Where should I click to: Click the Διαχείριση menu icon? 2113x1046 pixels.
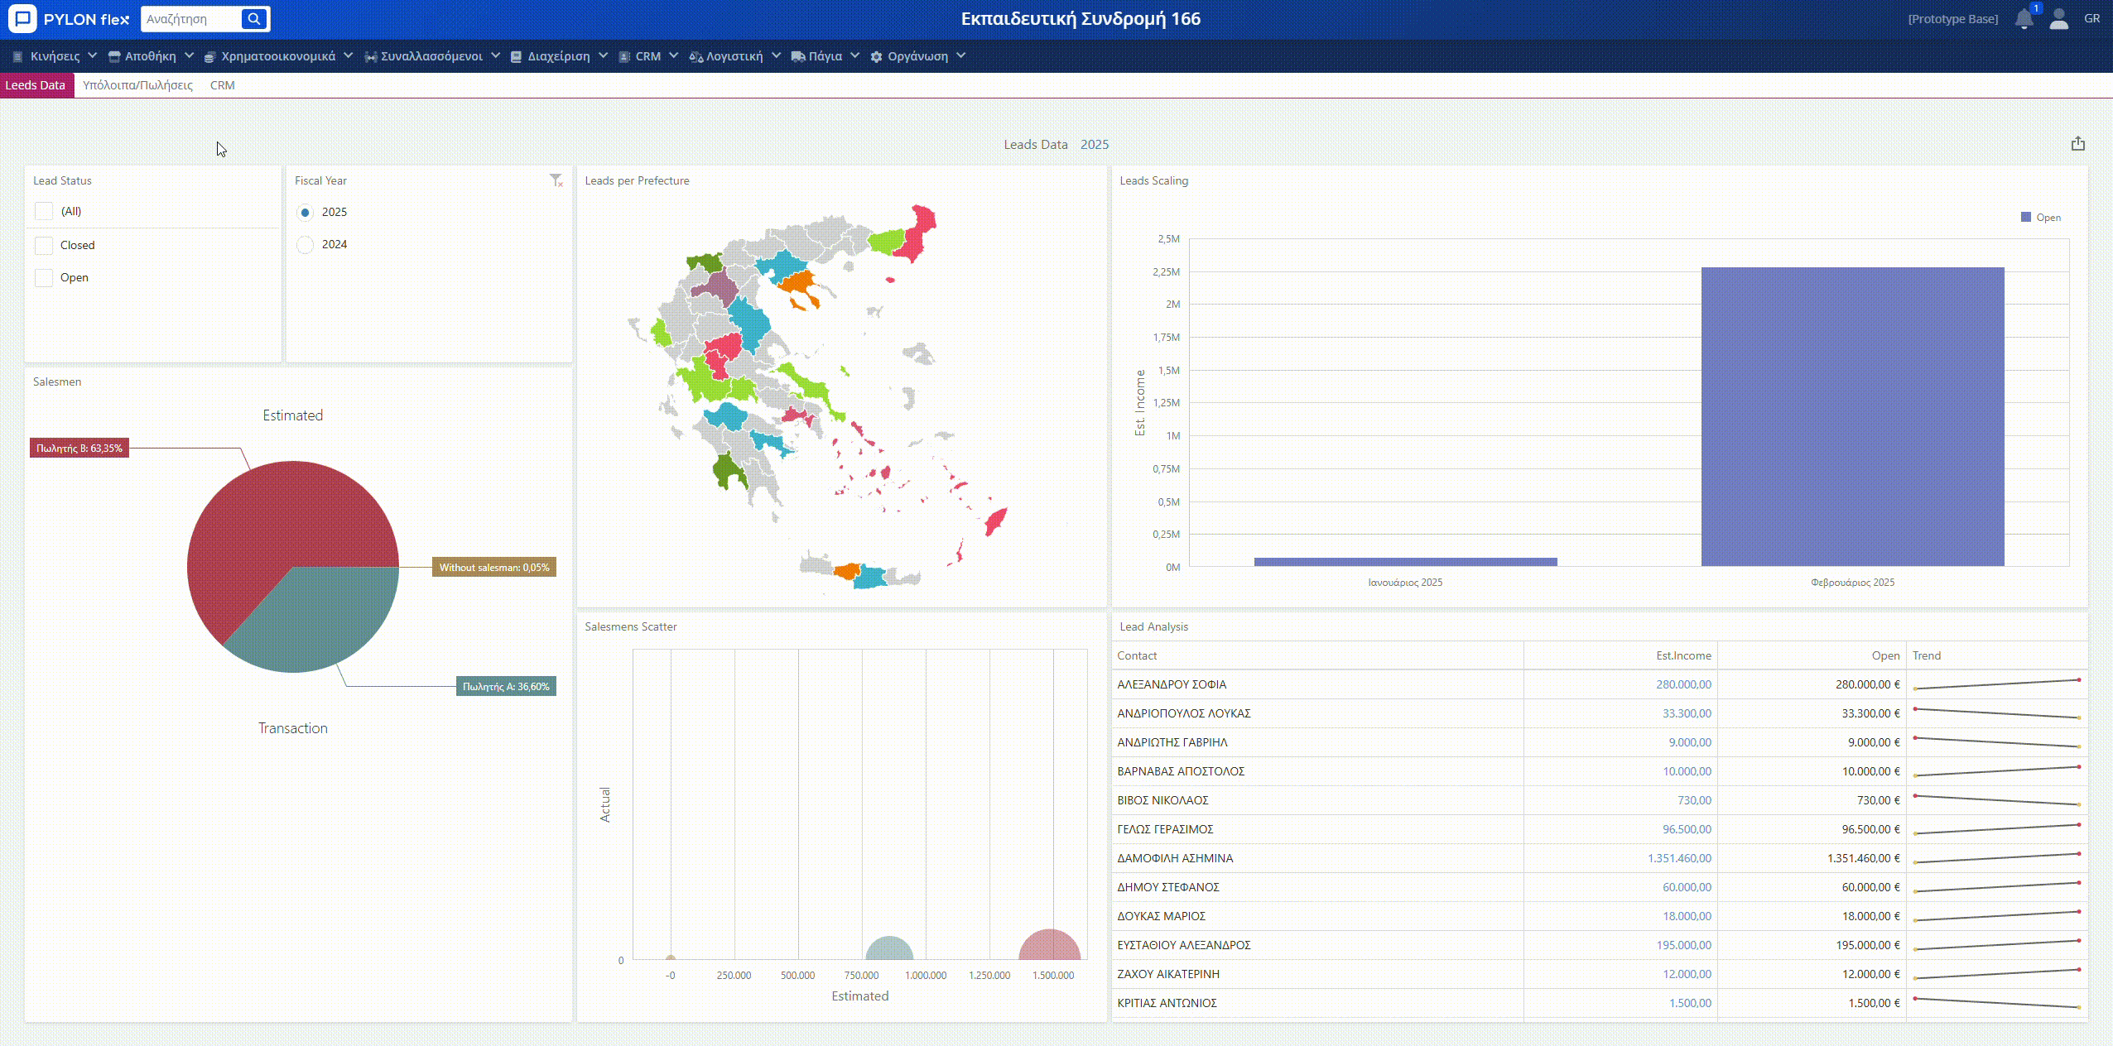(x=516, y=56)
